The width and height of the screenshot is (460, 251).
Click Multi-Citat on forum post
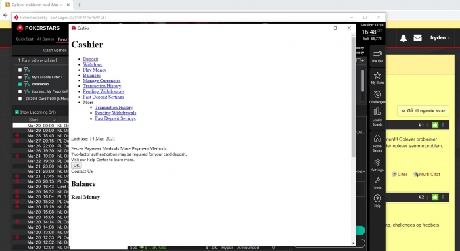pyautogui.click(x=427, y=174)
